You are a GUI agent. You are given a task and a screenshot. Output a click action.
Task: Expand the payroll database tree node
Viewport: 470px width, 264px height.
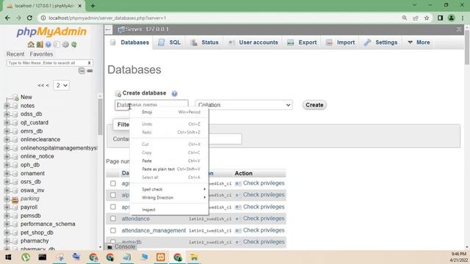[7, 207]
